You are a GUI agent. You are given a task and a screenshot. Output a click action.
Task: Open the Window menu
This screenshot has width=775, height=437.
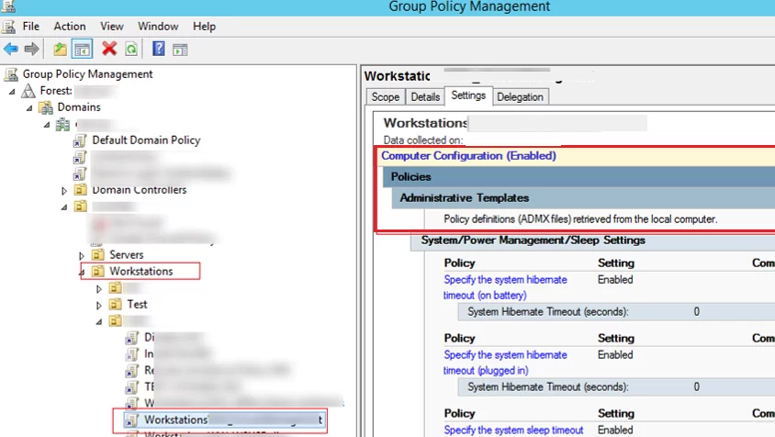coord(158,27)
